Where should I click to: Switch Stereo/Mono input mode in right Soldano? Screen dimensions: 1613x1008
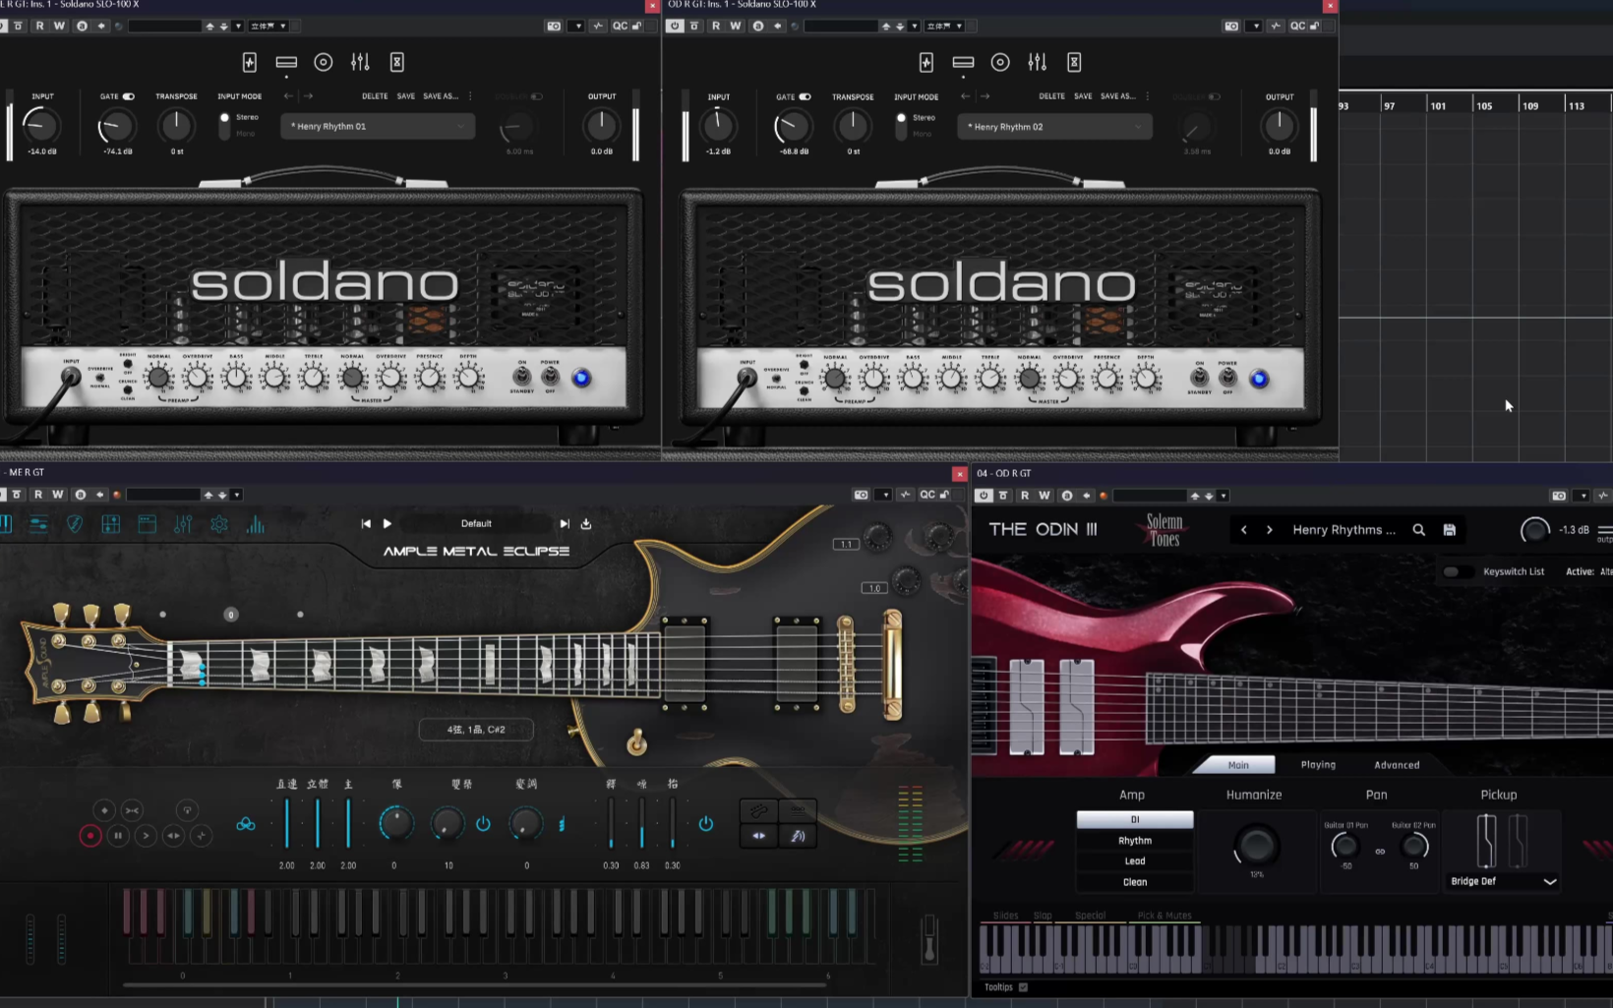(x=901, y=125)
